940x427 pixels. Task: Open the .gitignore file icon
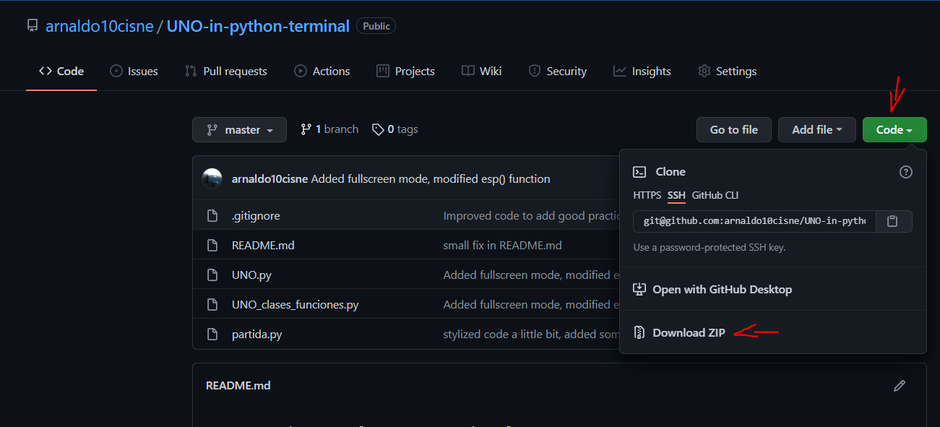[x=212, y=215]
